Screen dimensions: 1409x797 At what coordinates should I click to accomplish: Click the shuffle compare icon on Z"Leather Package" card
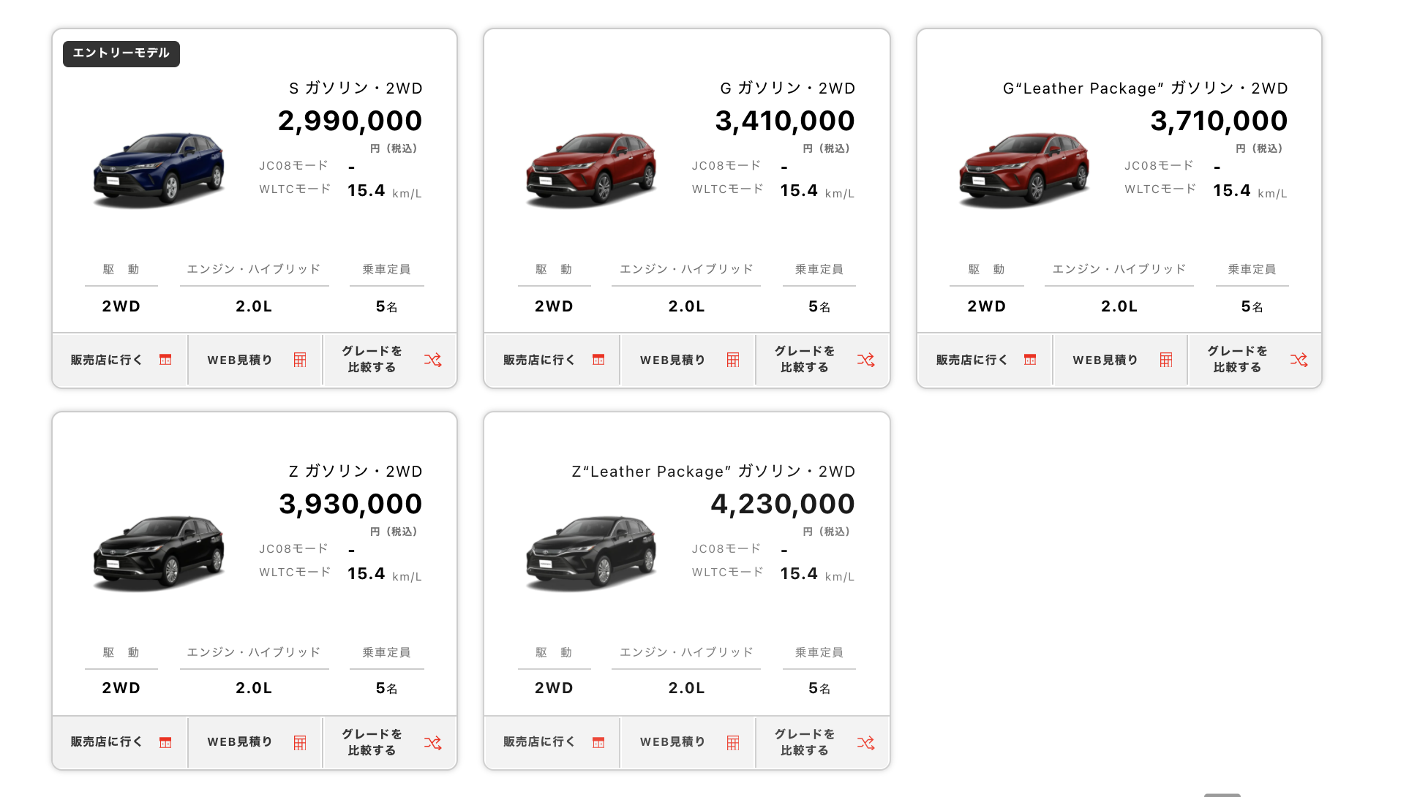click(x=865, y=742)
